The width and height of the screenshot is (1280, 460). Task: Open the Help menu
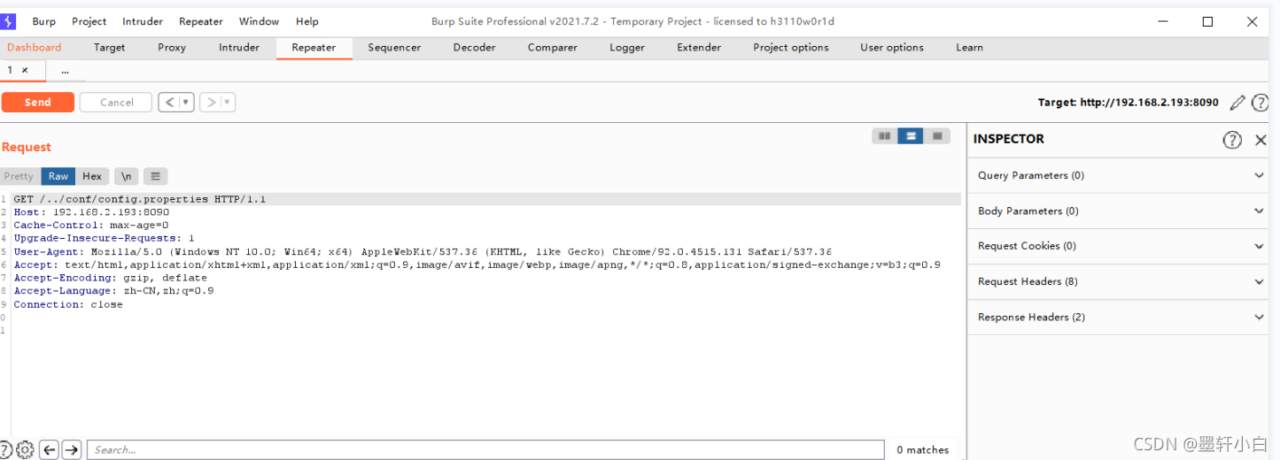307,21
